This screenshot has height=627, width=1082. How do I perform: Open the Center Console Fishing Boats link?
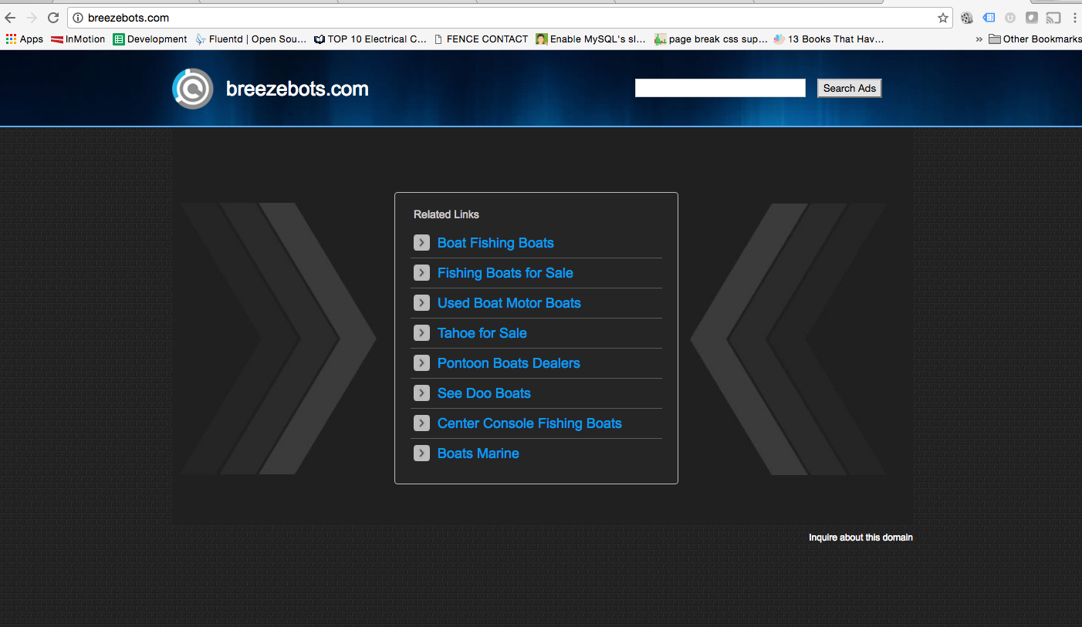[x=529, y=423]
